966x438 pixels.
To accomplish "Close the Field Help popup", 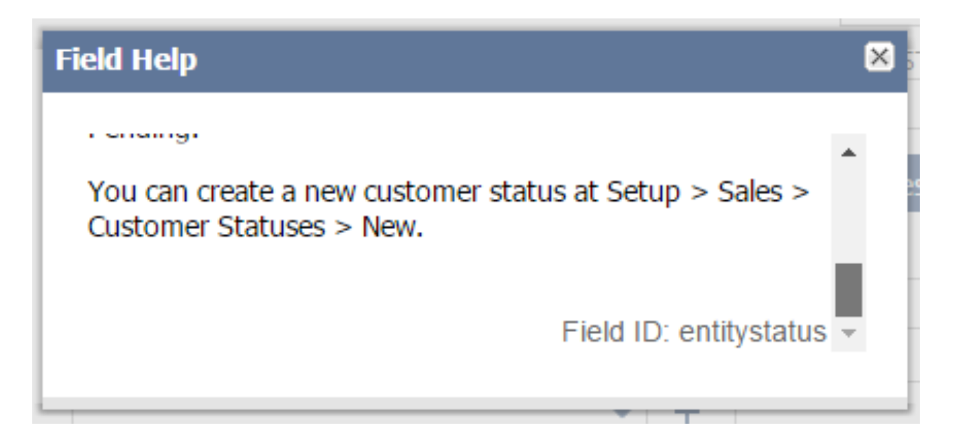I will click(879, 57).
